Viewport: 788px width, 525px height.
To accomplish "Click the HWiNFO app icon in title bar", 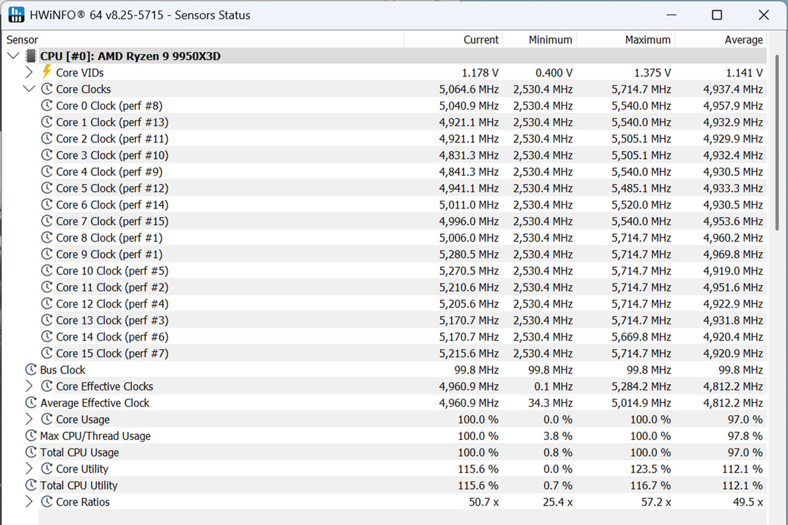I will click(x=16, y=14).
